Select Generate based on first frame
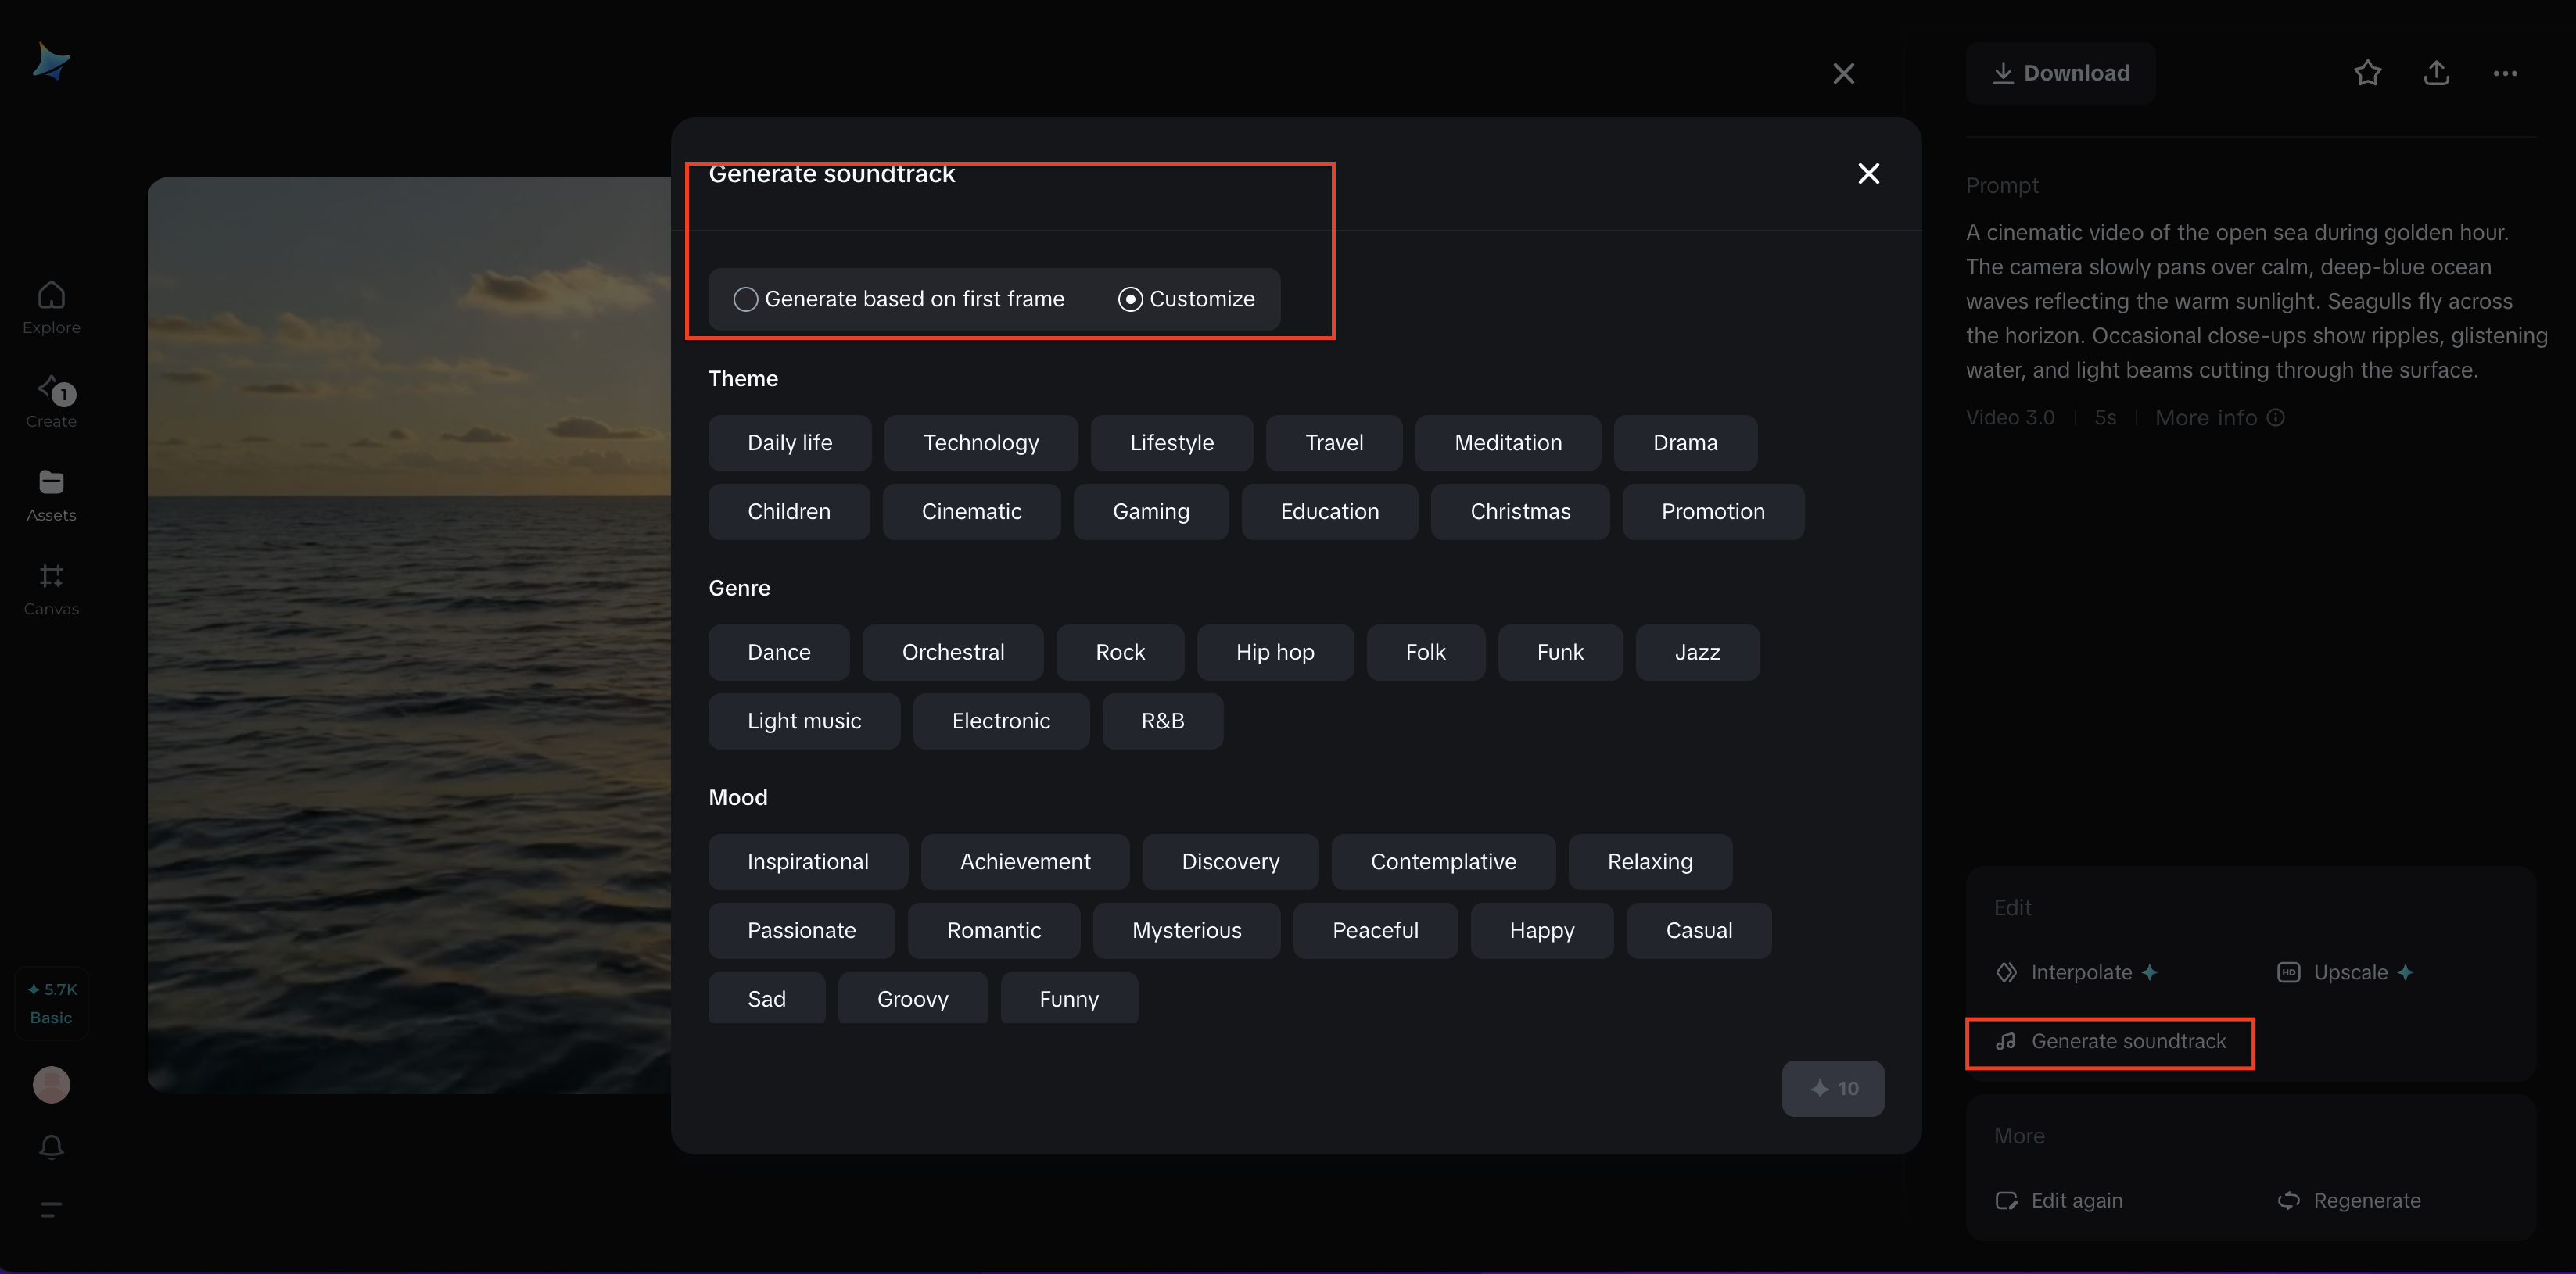The image size is (2576, 1274). pos(745,299)
